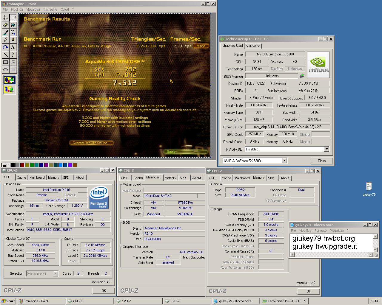Click the Core Speed 4334.3 MHz value

(40, 245)
